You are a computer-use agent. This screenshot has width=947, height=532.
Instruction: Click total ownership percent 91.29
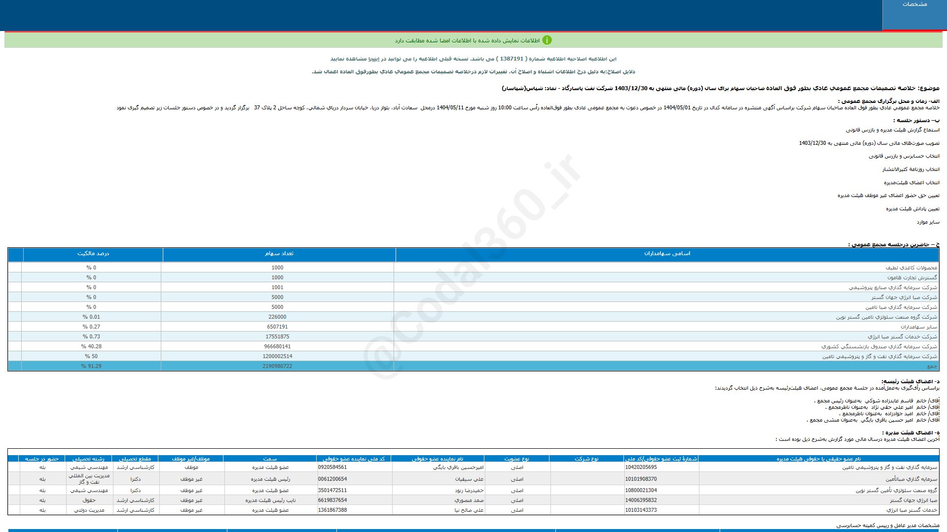tap(91, 366)
